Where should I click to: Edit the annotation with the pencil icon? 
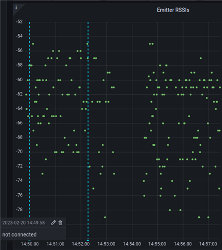(53, 222)
